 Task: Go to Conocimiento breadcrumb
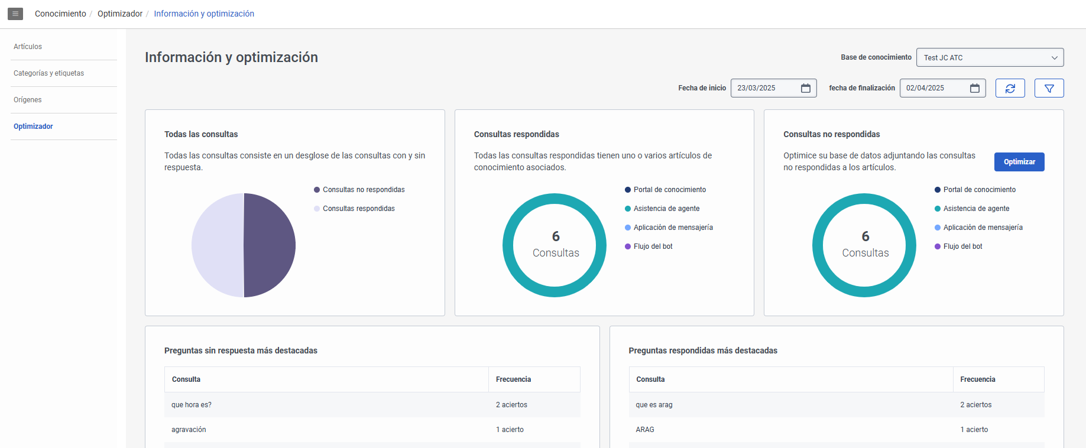(60, 14)
